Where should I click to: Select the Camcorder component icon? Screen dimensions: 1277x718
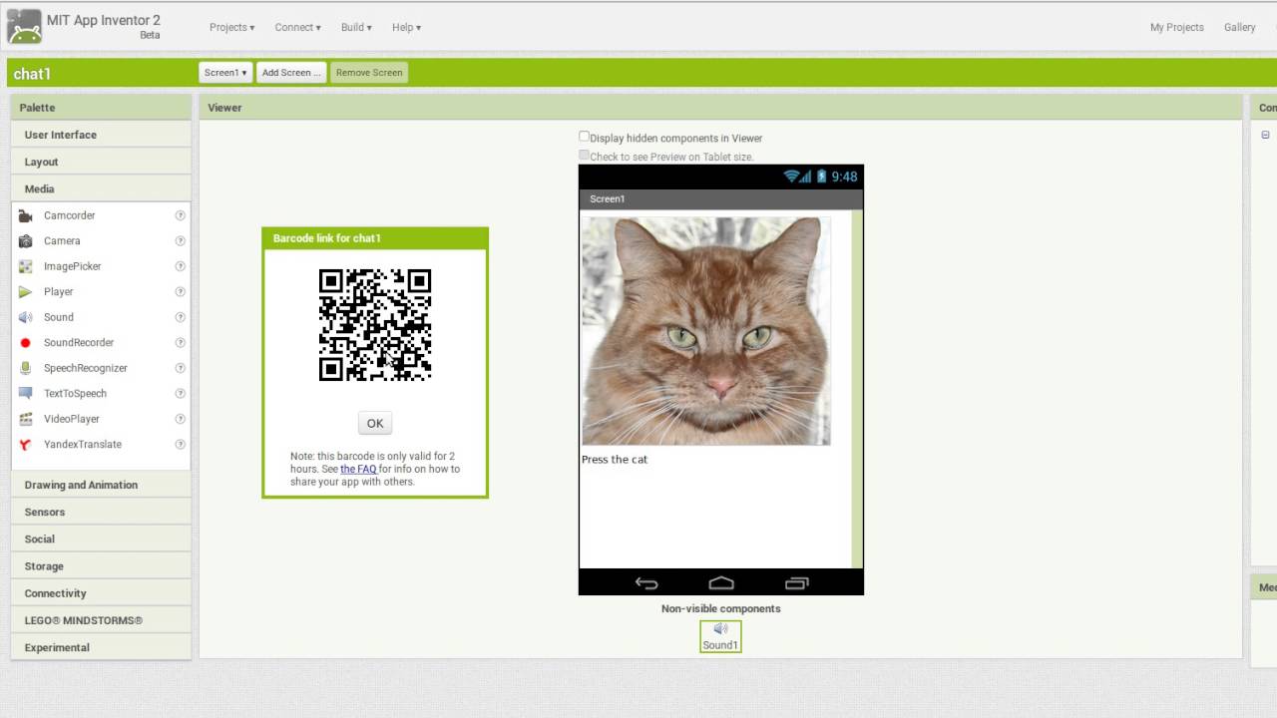pos(25,215)
